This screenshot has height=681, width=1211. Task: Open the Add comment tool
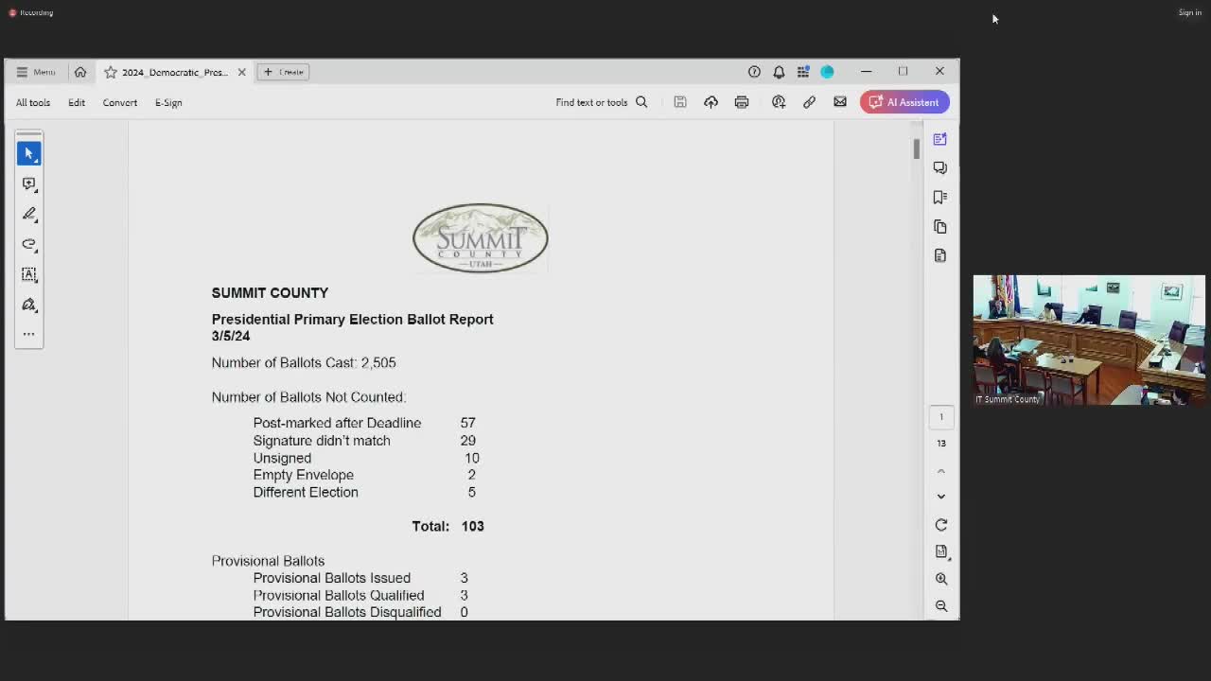pyautogui.click(x=28, y=183)
